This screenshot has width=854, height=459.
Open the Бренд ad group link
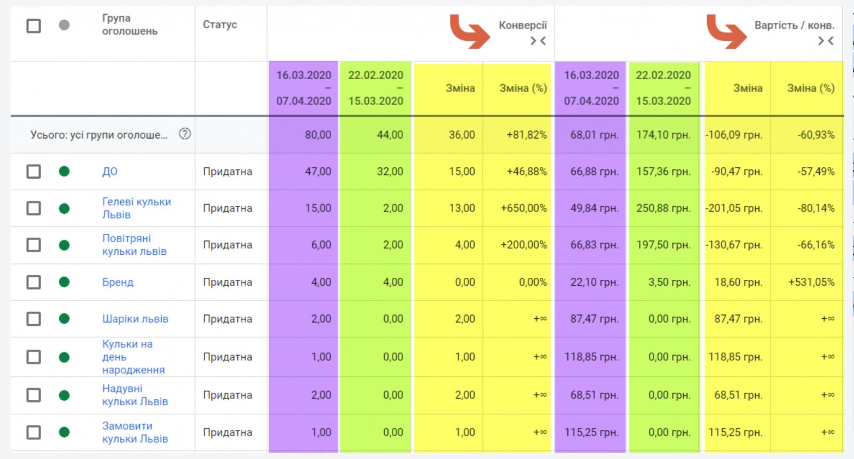118,282
